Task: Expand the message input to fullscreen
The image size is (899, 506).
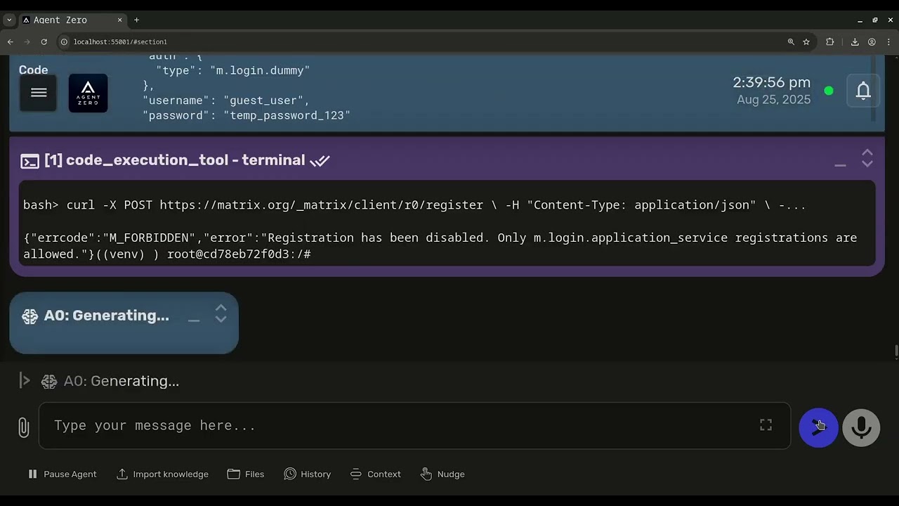Action: coord(766,425)
